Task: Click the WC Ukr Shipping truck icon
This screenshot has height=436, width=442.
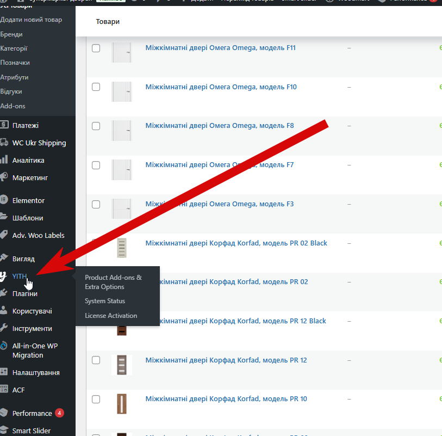Action: click(x=4, y=142)
